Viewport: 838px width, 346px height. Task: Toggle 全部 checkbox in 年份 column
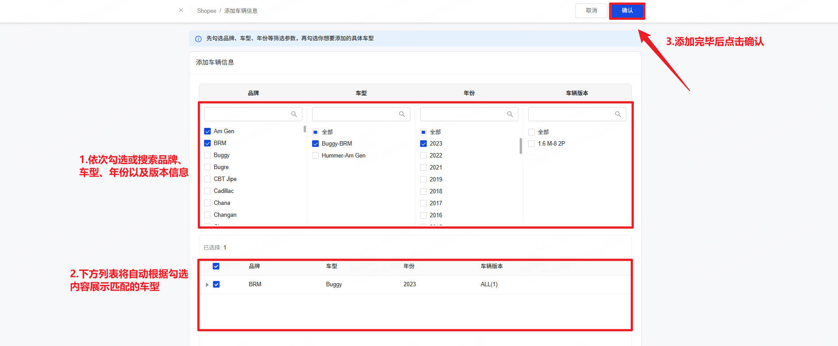(x=423, y=132)
